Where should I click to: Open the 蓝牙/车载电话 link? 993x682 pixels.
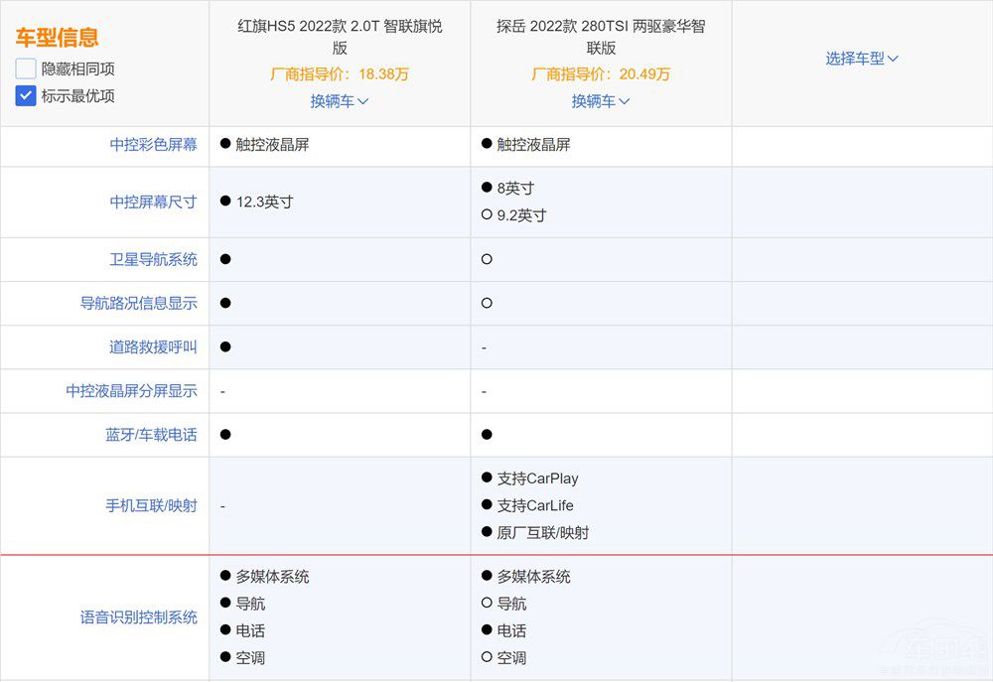point(151,435)
